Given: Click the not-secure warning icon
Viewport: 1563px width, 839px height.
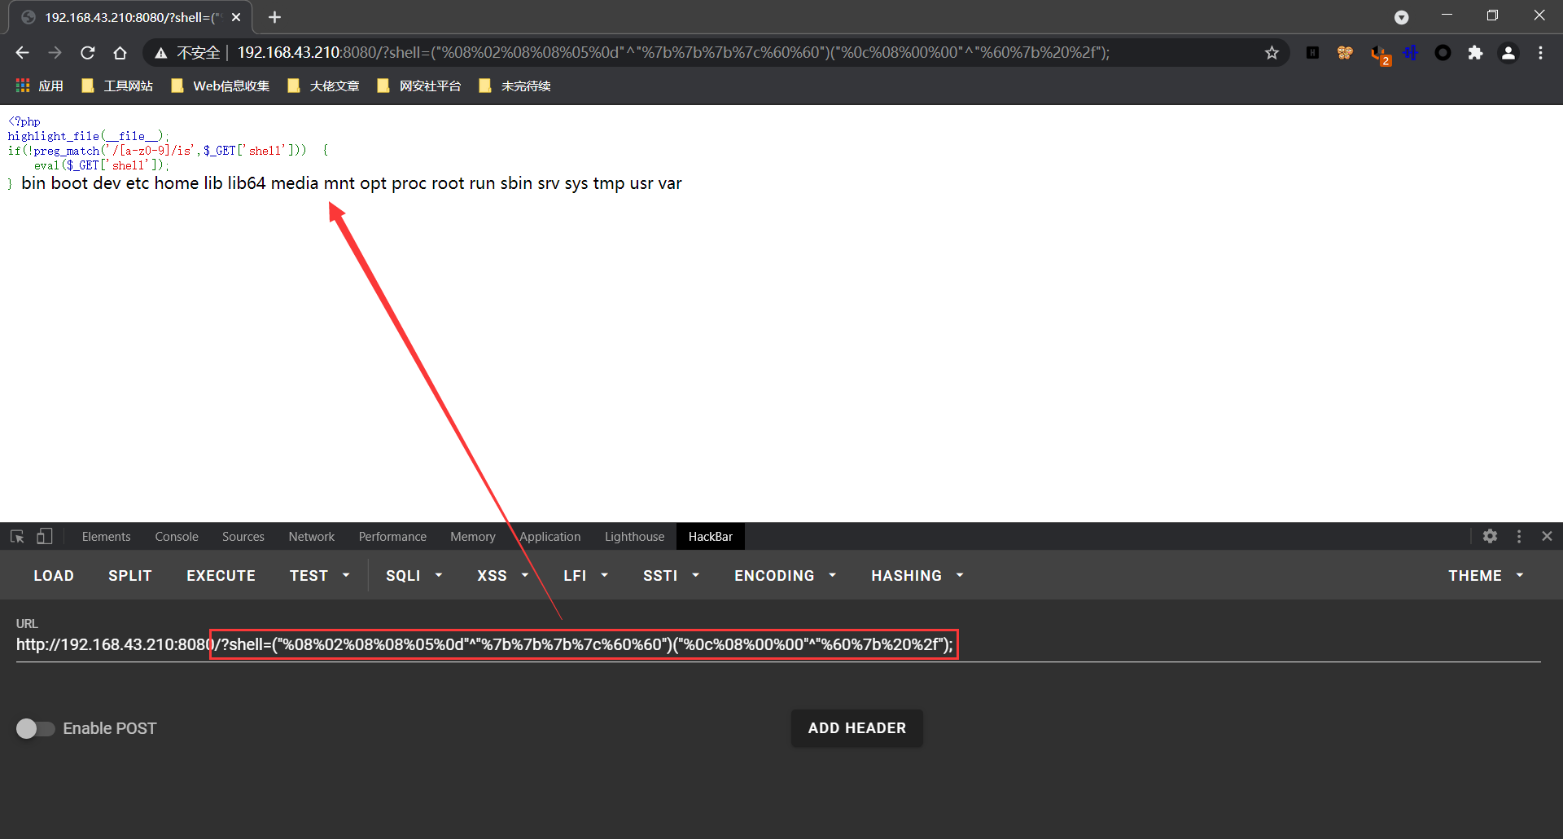Looking at the screenshot, I should [x=161, y=53].
